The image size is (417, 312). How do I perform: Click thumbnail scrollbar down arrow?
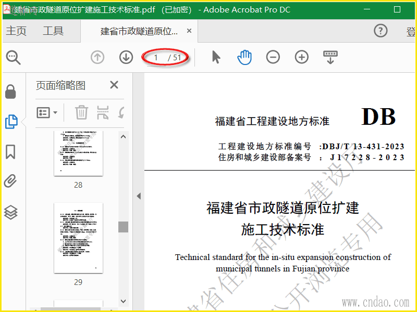pyautogui.click(x=123, y=301)
